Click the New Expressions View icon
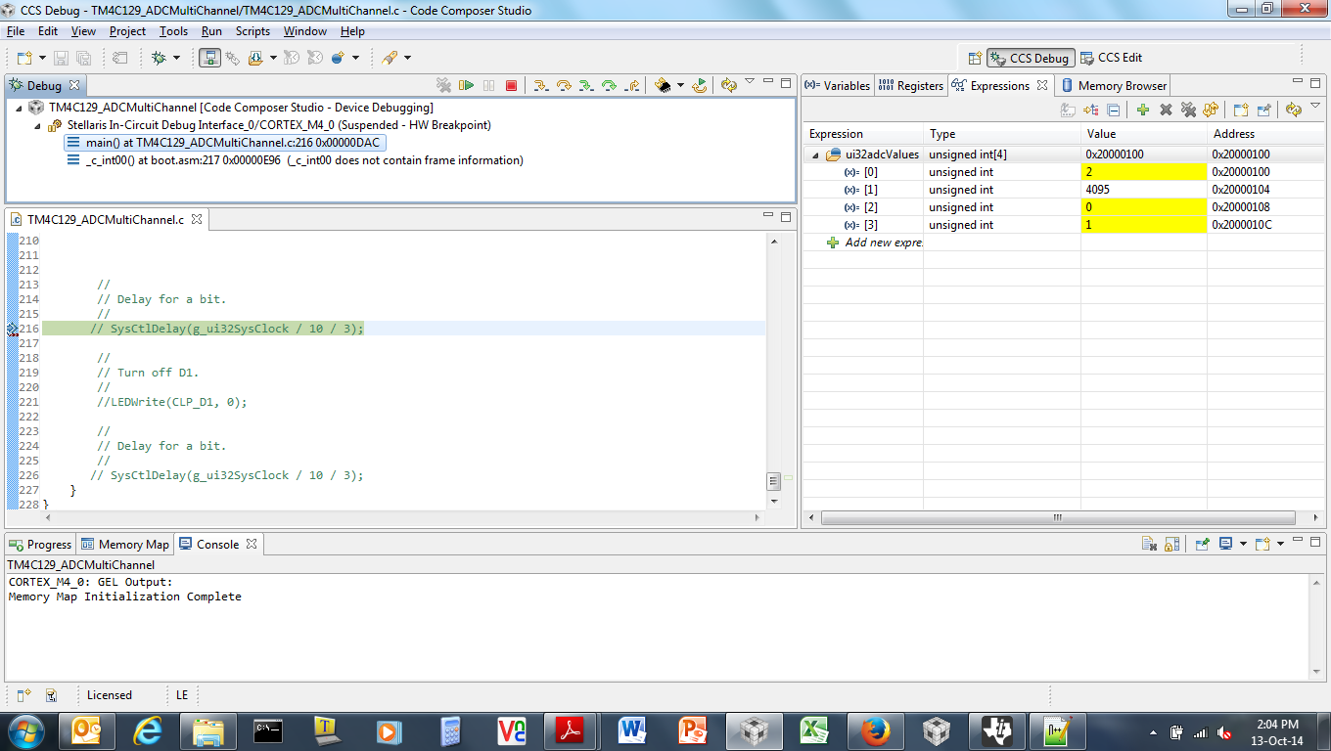Screen dimensions: 1331x751 pos(1241,110)
